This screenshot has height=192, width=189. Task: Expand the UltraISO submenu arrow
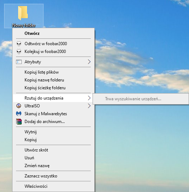(x=89, y=106)
